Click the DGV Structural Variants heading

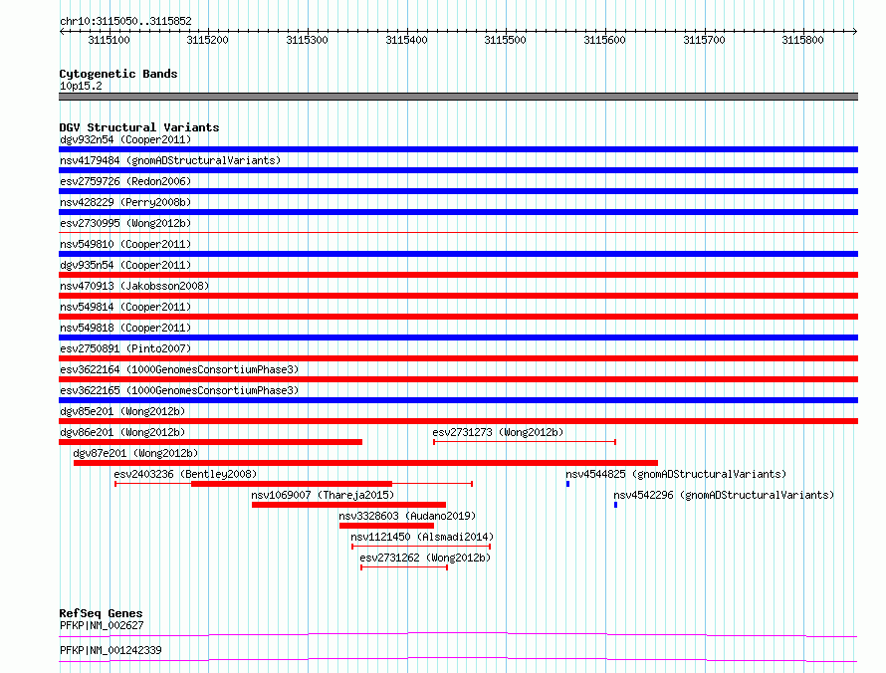[x=139, y=127]
